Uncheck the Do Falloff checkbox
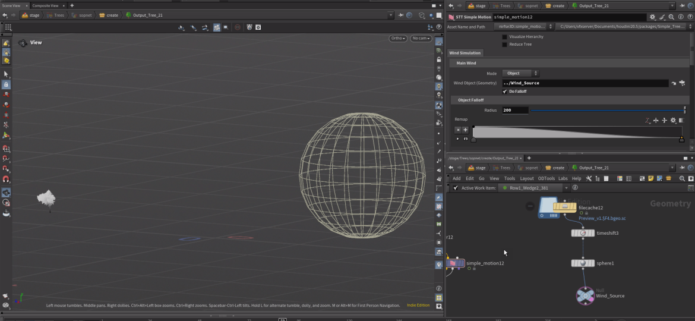The width and height of the screenshot is (695, 321). coord(505,92)
